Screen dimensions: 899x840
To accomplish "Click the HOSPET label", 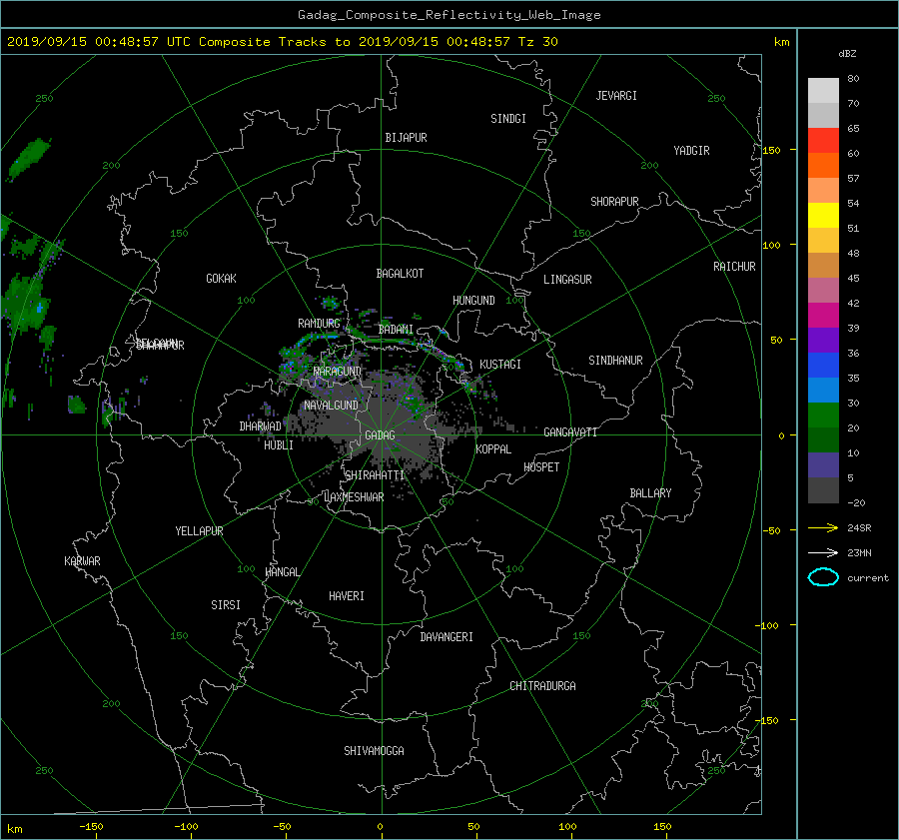I will [x=541, y=467].
